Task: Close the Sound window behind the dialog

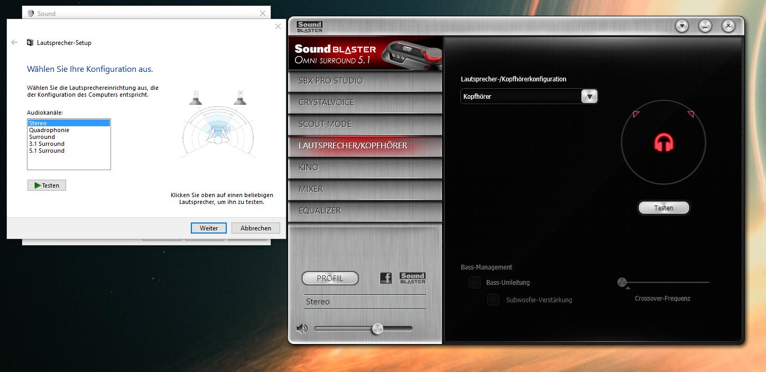Action: (x=263, y=13)
